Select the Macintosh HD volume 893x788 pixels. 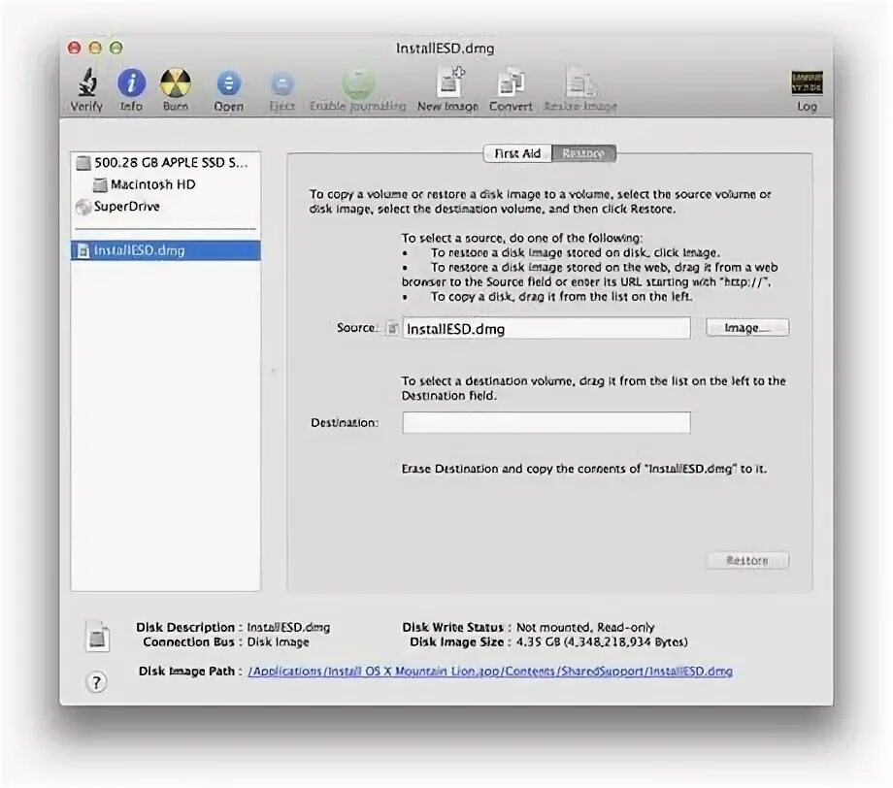(166, 184)
